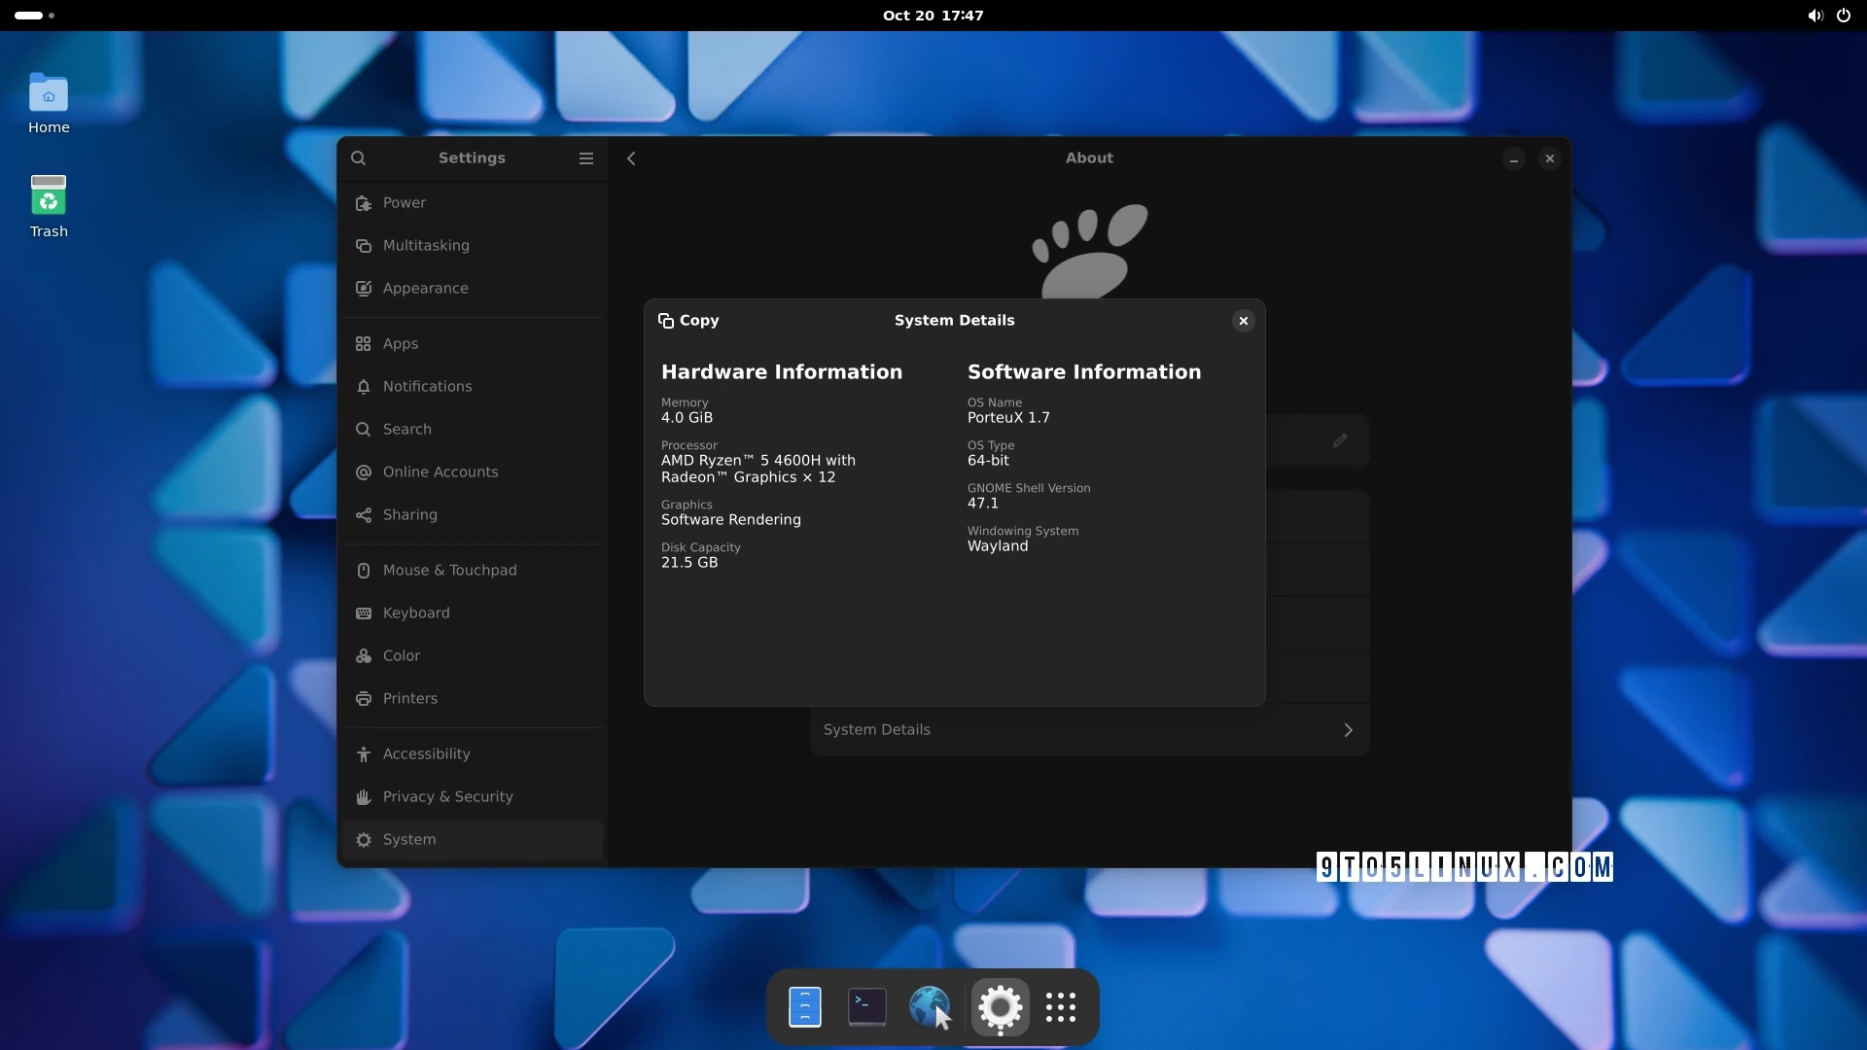Click Copy button in System Details
Image resolution: width=1867 pixels, height=1050 pixels.
(687, 321)
